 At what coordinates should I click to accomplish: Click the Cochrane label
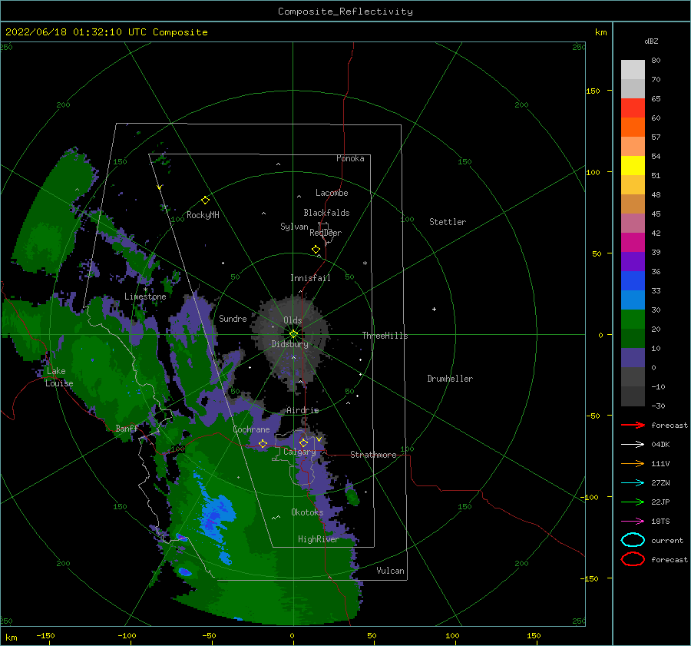(251, 429)
